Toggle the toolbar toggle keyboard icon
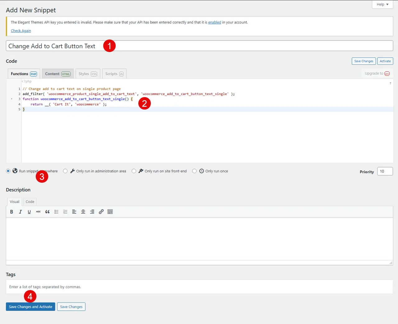 pyautogui.click(x=110, y=212)
